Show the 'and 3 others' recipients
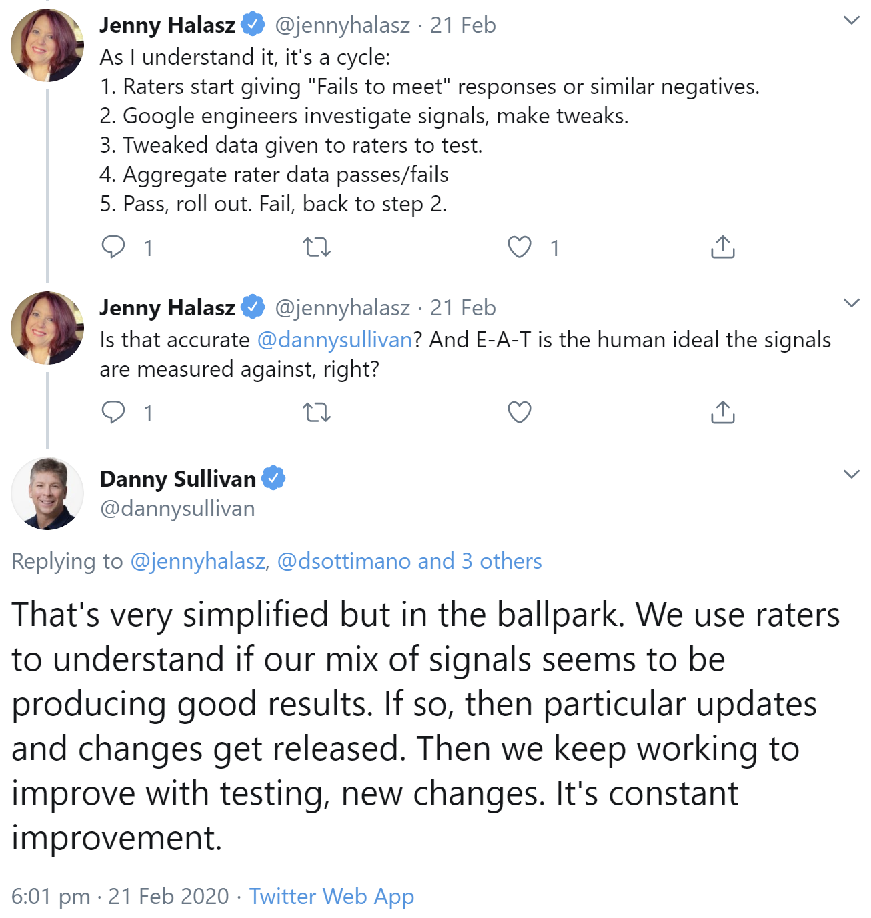This screenshot has width=871, height=918. (x=480, y=561)
